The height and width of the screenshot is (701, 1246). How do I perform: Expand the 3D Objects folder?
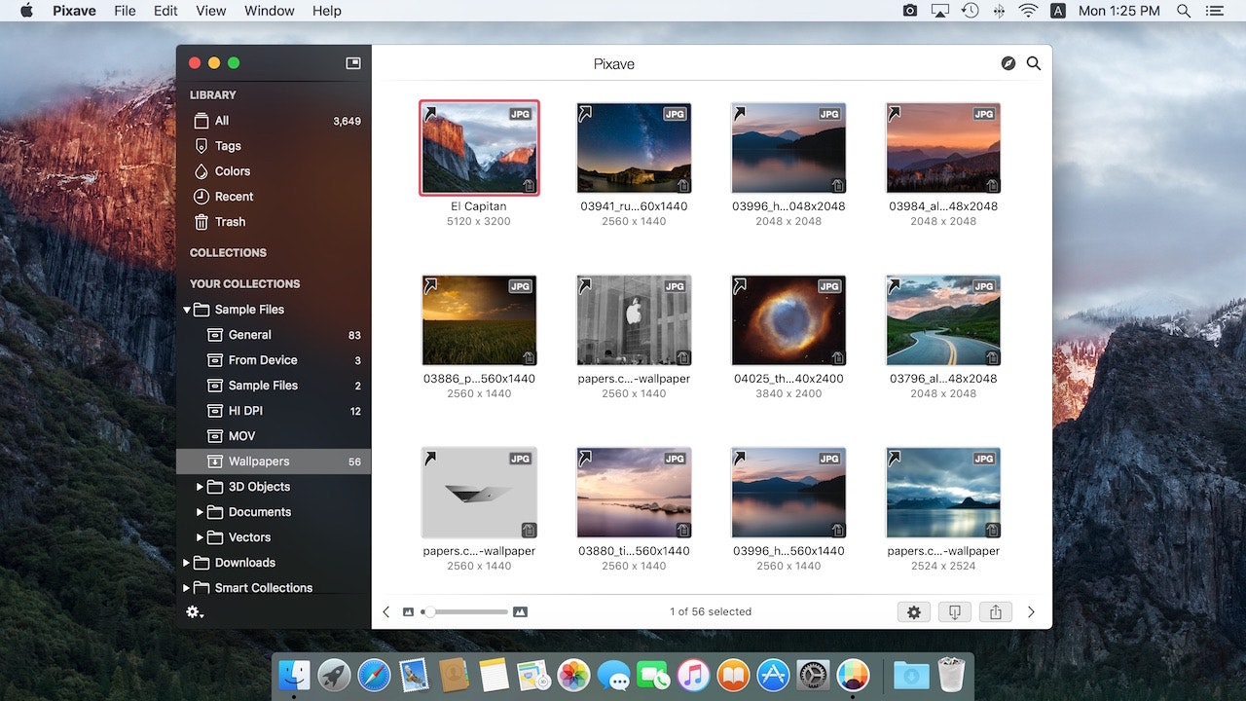tap(201, 487)
